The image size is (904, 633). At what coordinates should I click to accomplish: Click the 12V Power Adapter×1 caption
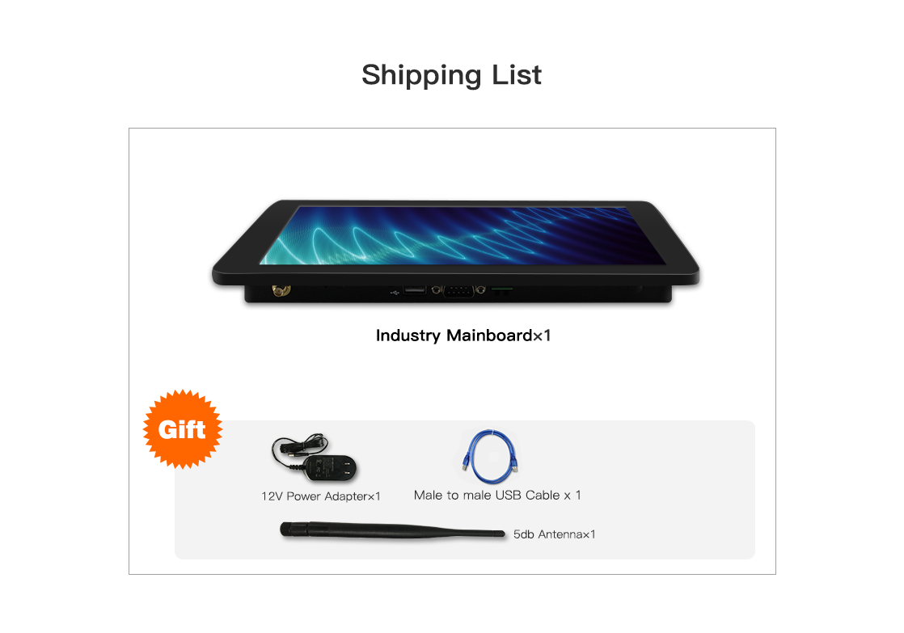pyautogui.click(x=320, y=496)
